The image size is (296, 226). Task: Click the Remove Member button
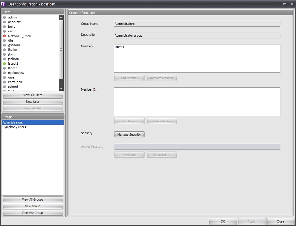click(x=162, y=78)
